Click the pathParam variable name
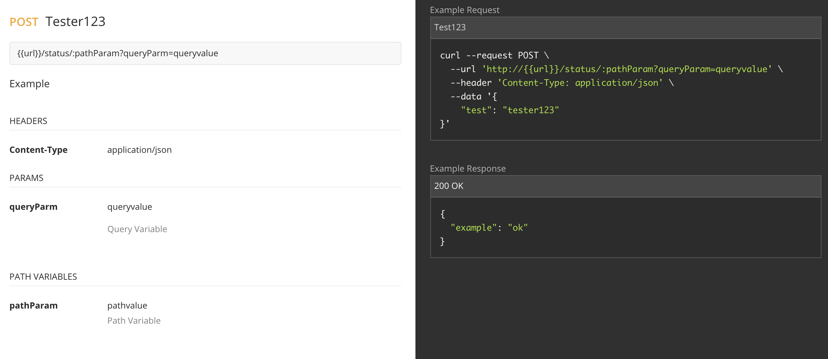Viewport: 828px width, 359px height. click(x=33, y=305)
